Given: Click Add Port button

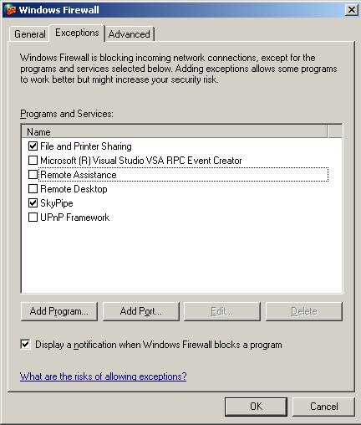Looking at the screenshot, I should pyautogui.click(x=141, y=311).
